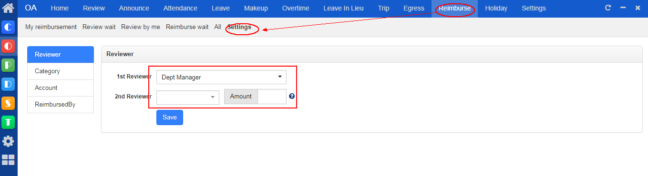Click the home icon in the sidebar

tap(8, 8)
